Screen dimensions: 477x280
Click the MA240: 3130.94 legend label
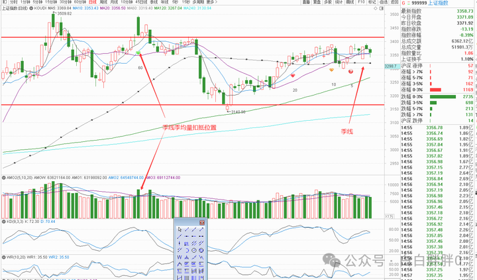197,8
